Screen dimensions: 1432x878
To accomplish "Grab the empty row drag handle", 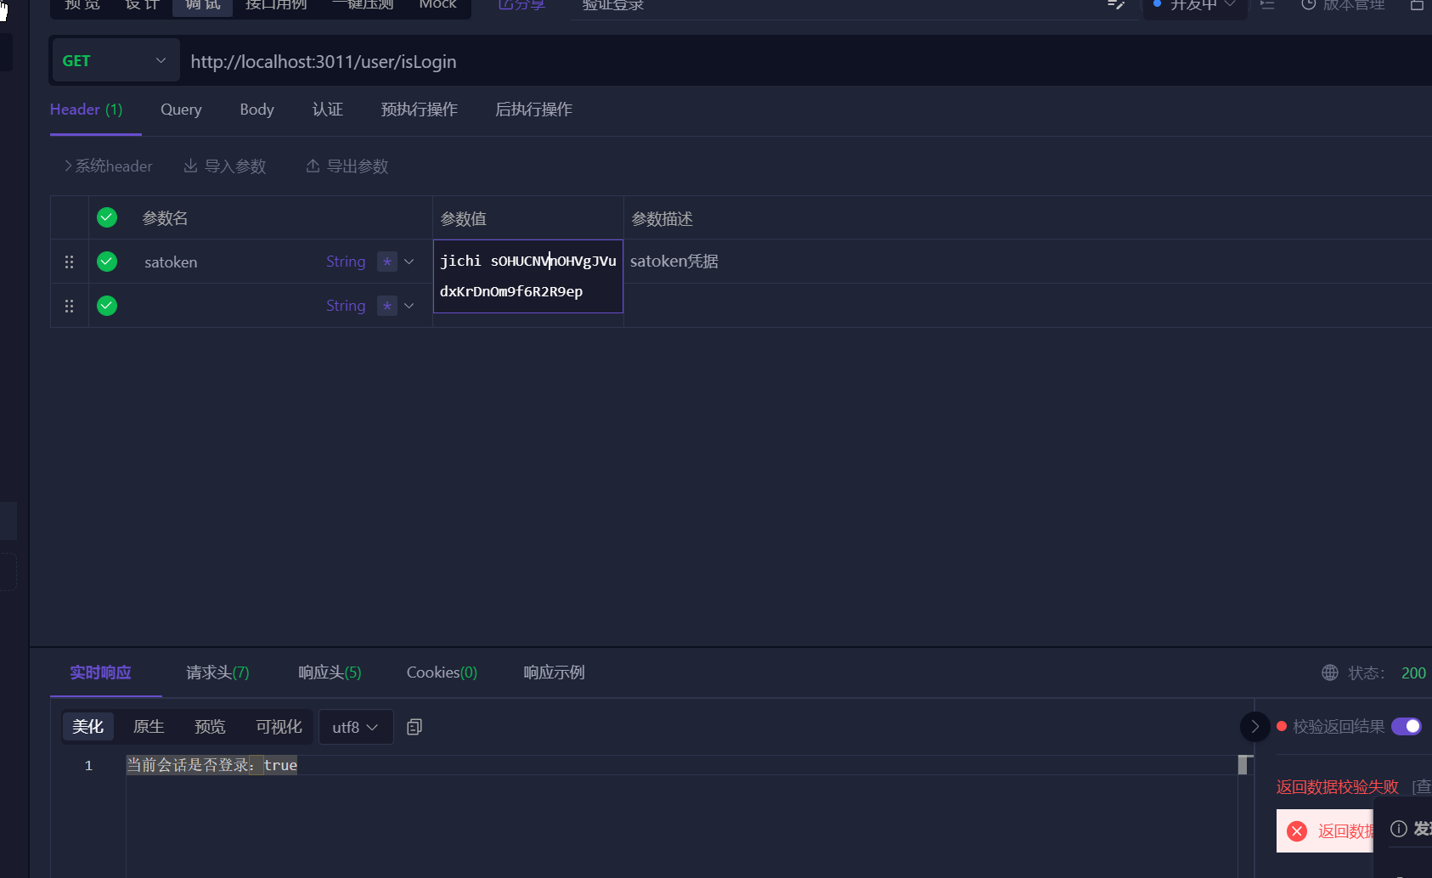I will (70, 306).
